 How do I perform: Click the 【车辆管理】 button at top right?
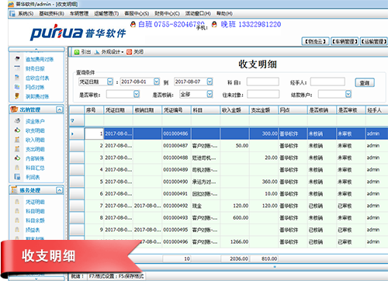click(345, 41)
